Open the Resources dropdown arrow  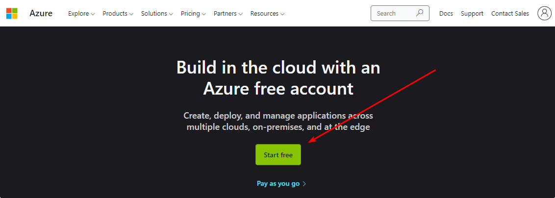tap(282, 14)
